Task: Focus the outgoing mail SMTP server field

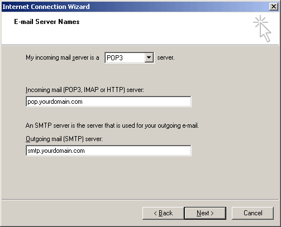Action: click(x=108, y=151)
